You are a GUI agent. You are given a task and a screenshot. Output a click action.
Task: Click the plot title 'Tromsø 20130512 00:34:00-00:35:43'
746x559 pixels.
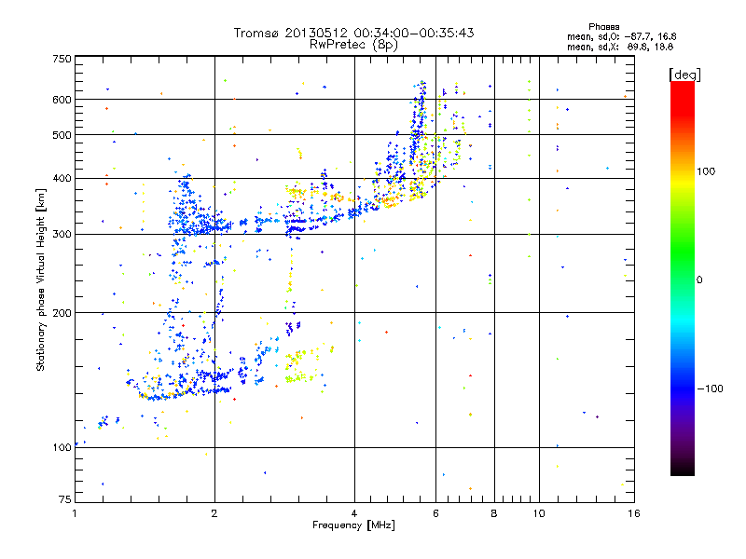[x=353, y=33]
